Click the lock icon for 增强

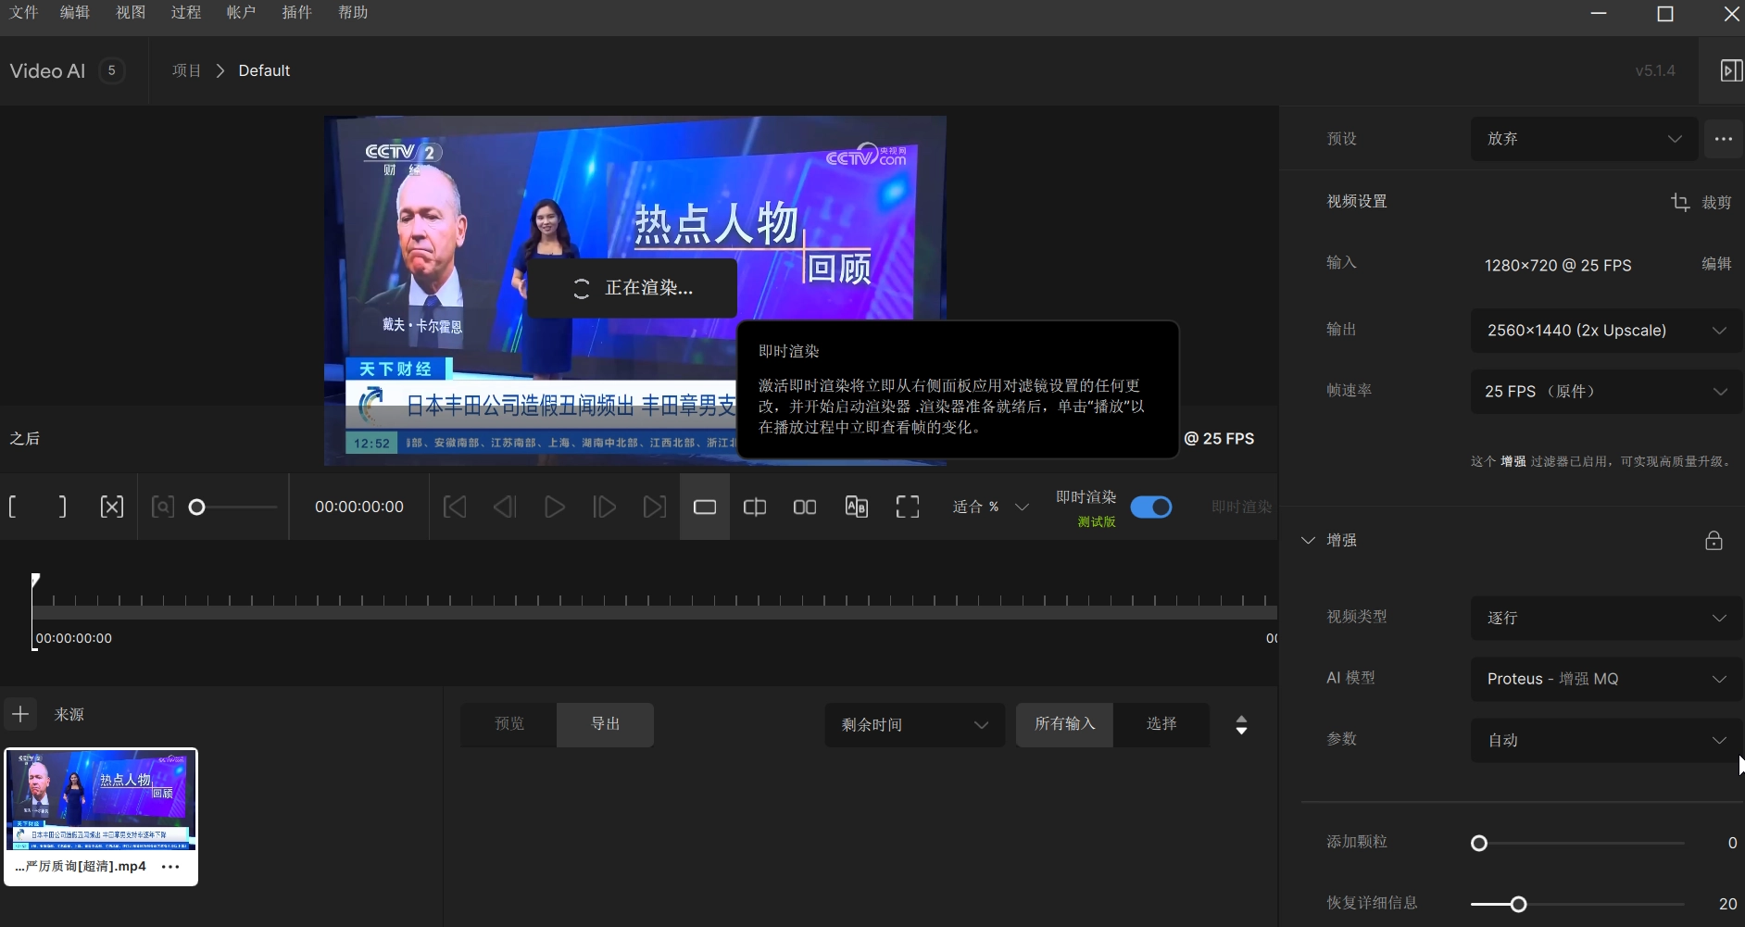pos(1714,541)
